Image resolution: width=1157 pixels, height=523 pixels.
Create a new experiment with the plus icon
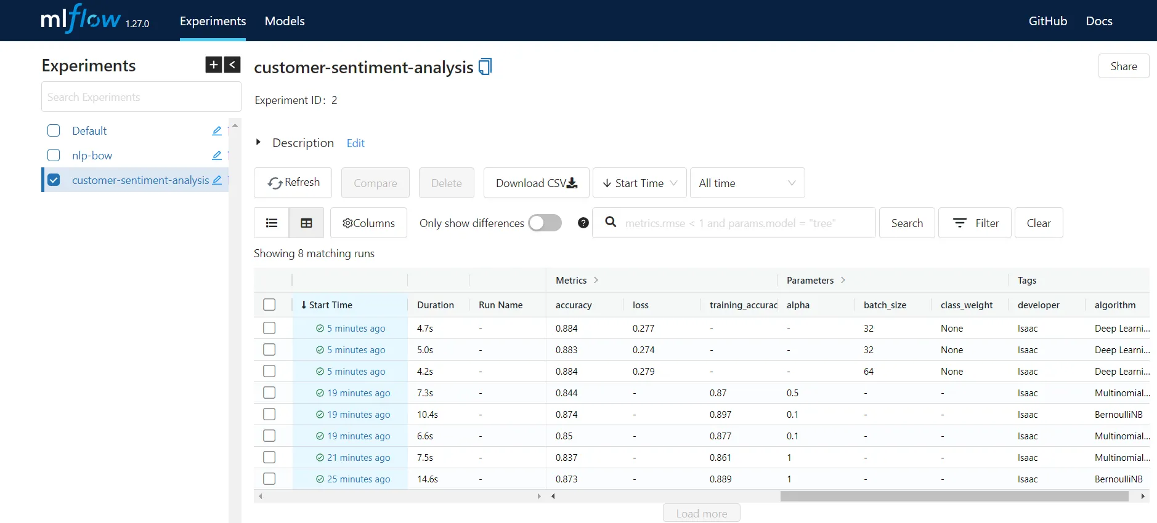coord(214,65)
